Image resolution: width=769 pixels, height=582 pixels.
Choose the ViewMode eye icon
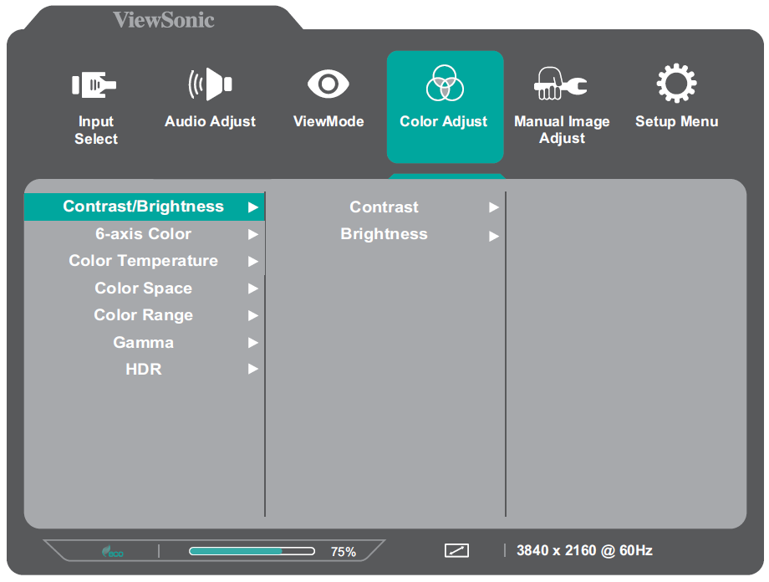[328, 84]
